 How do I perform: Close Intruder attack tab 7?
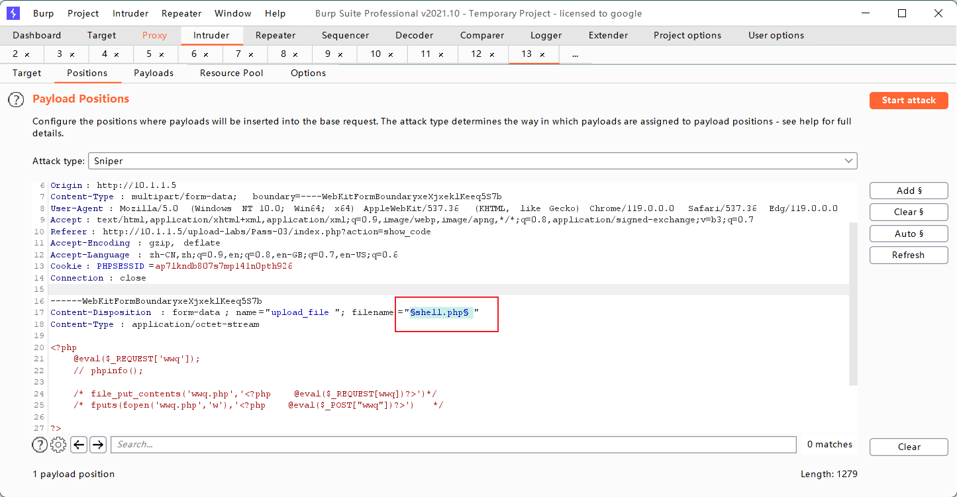251,54
